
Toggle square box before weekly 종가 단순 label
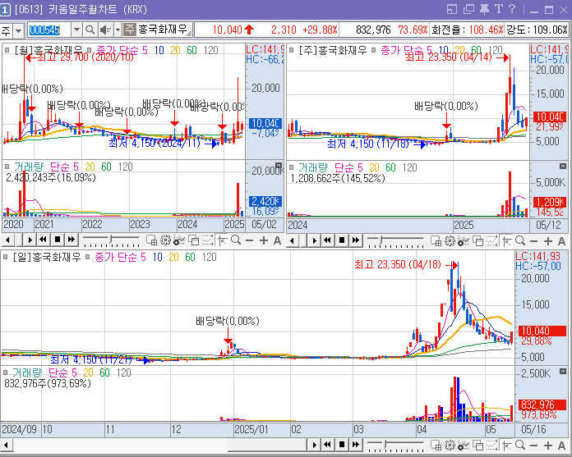click(373, 50)
